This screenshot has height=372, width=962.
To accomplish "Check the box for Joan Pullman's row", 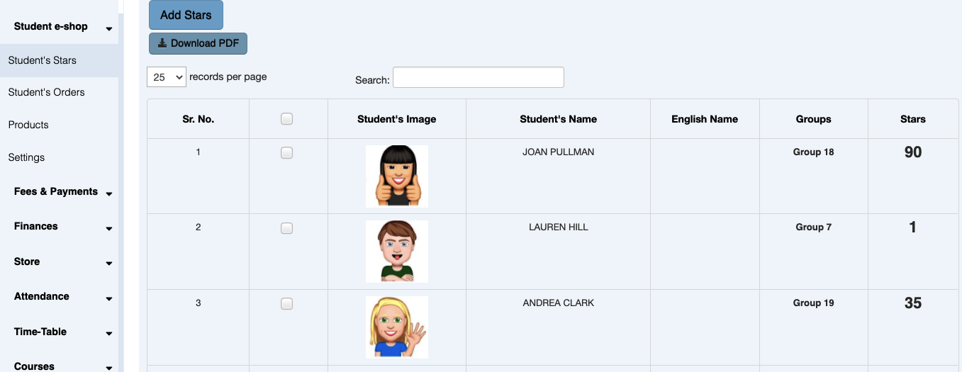I will point(286,152).
